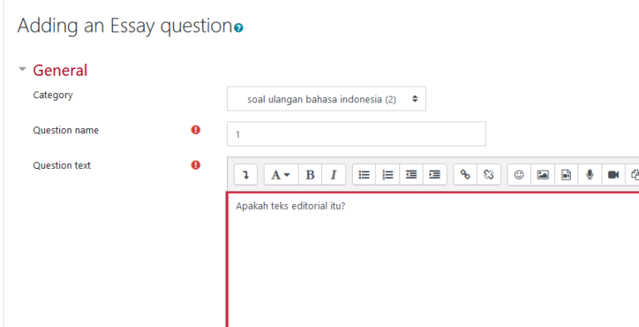Remove link using unlink icon
The image size is (639, 327).
[488, 175]
